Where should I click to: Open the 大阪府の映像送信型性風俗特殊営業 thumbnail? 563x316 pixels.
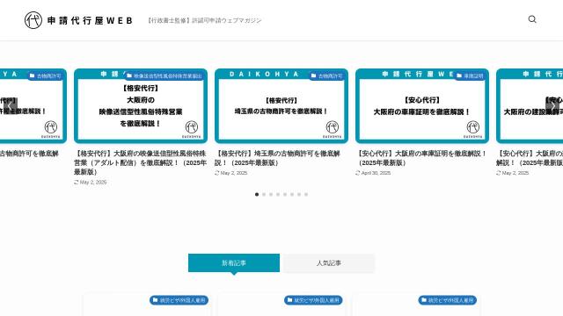coord(141,106)
